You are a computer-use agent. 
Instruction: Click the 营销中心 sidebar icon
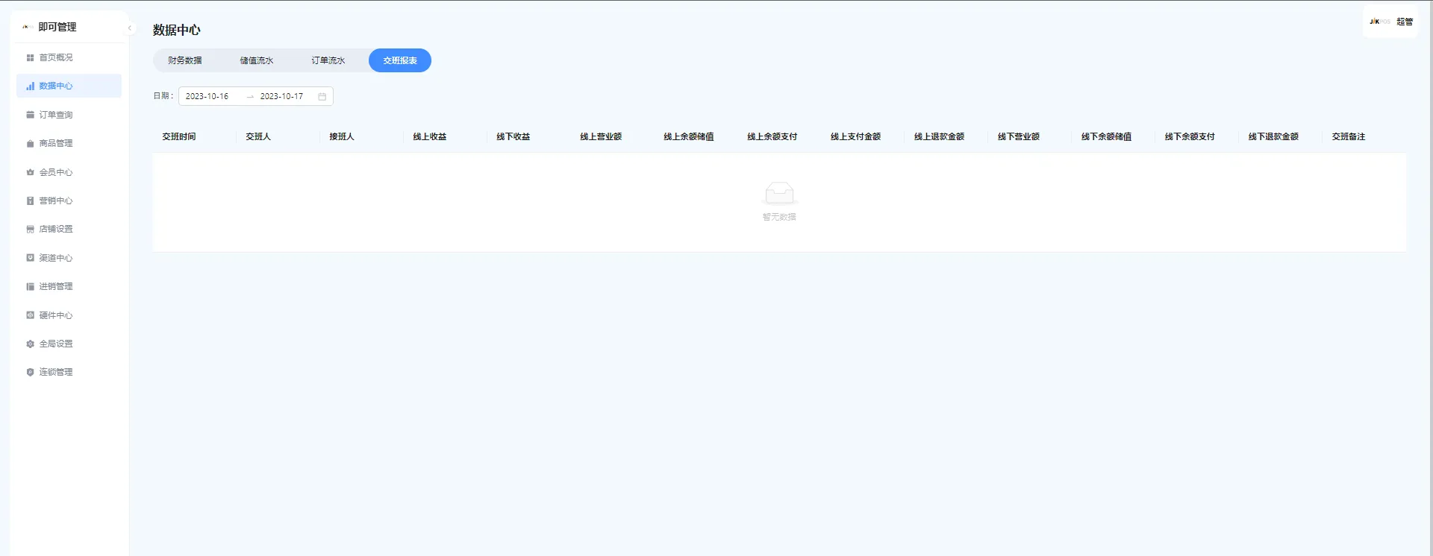pos(30,201)
